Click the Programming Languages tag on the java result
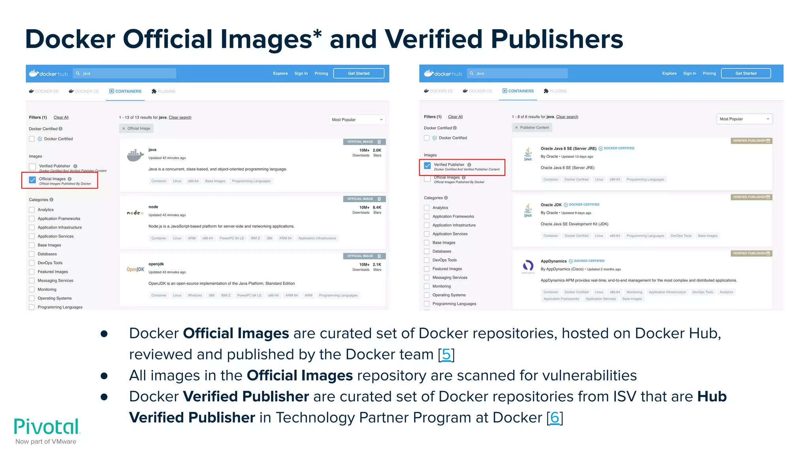The height and width of the screenshot is (455, 809). coord(251,181)
